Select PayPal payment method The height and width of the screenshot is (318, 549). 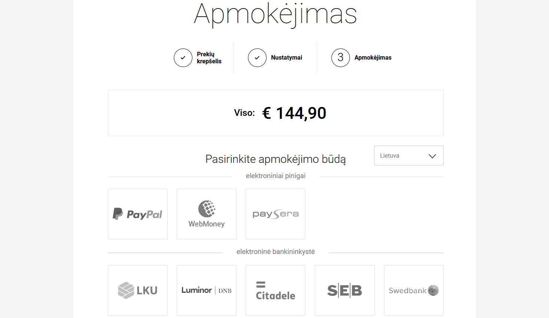(x=138, y=214)
